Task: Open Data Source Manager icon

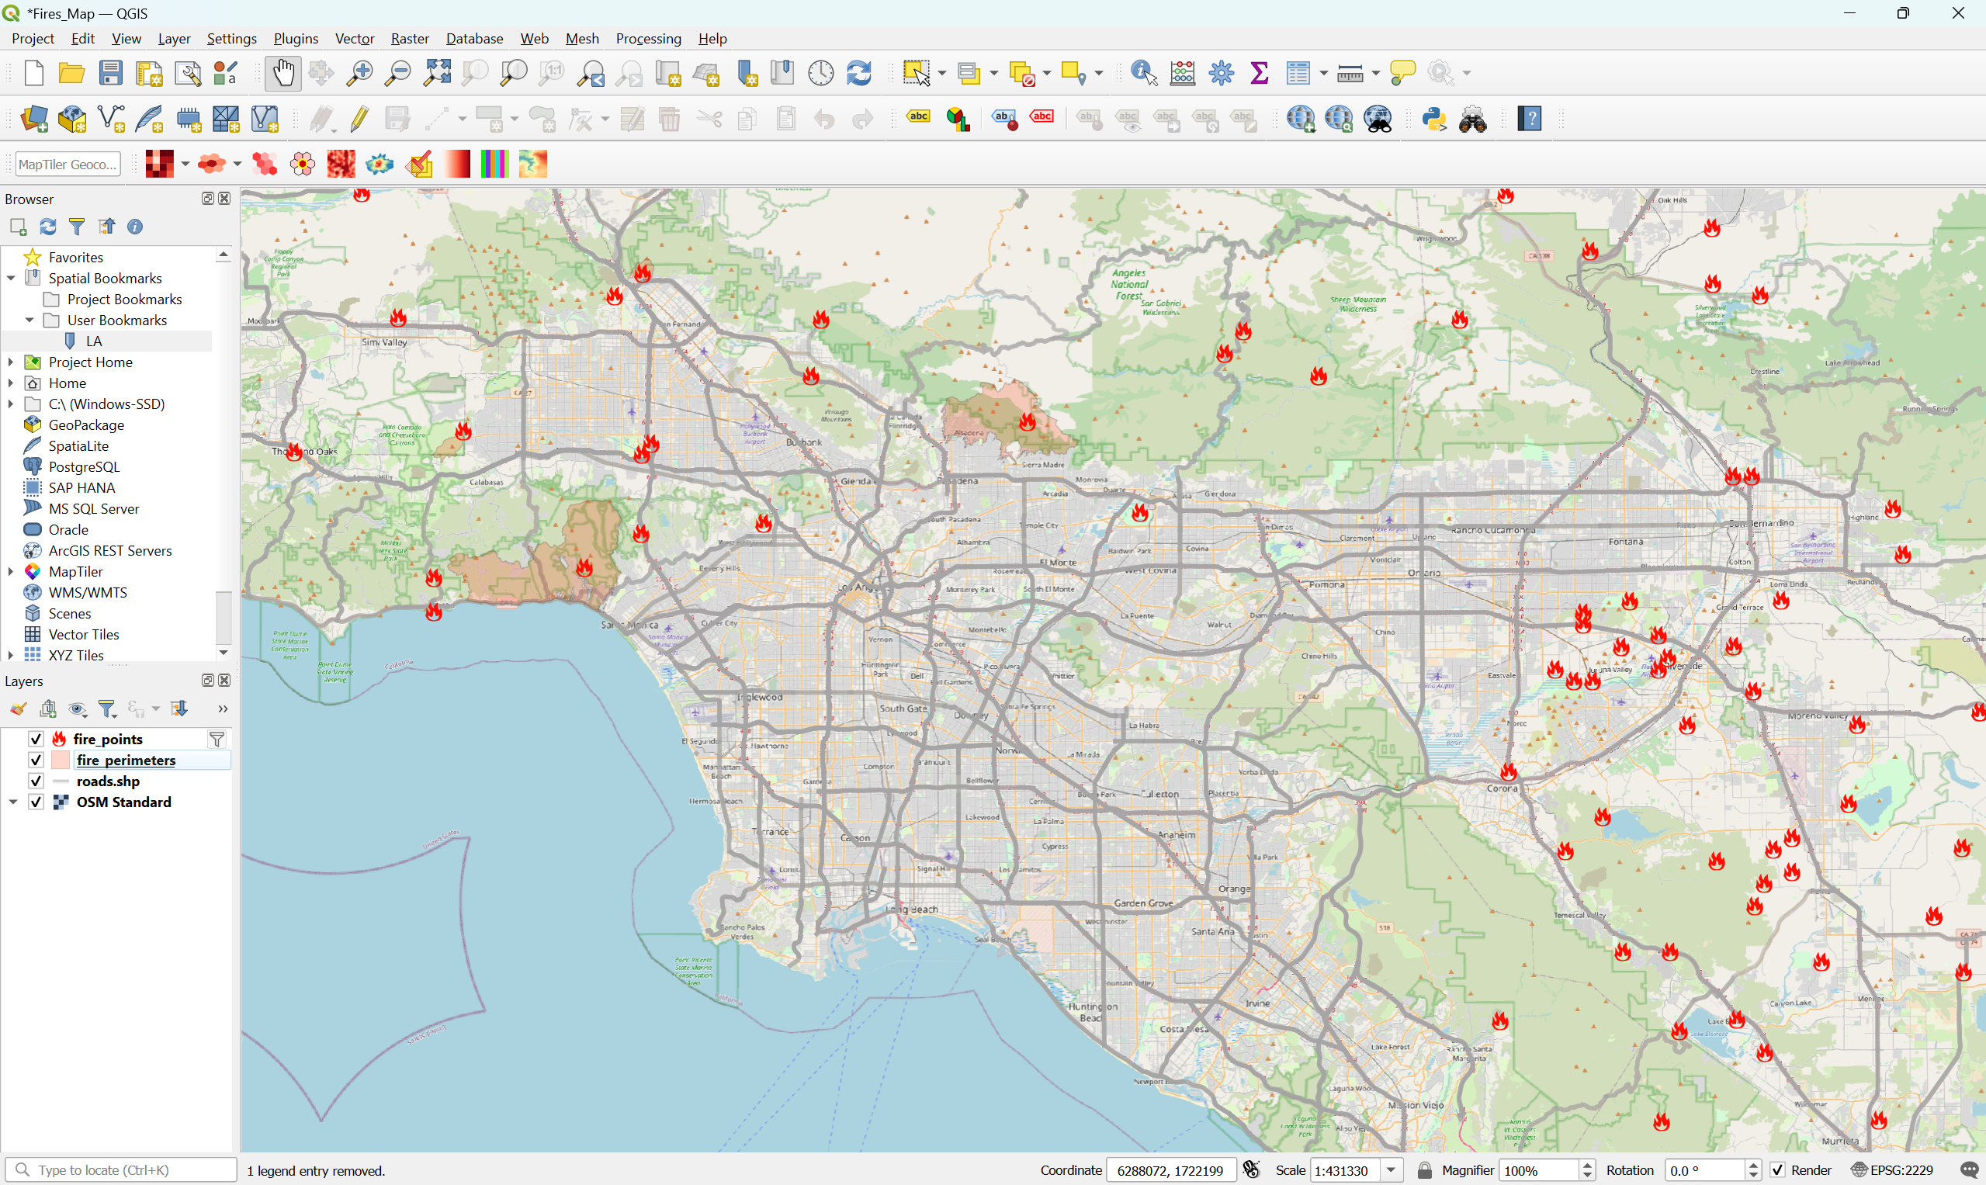Action: click(33, 119)
